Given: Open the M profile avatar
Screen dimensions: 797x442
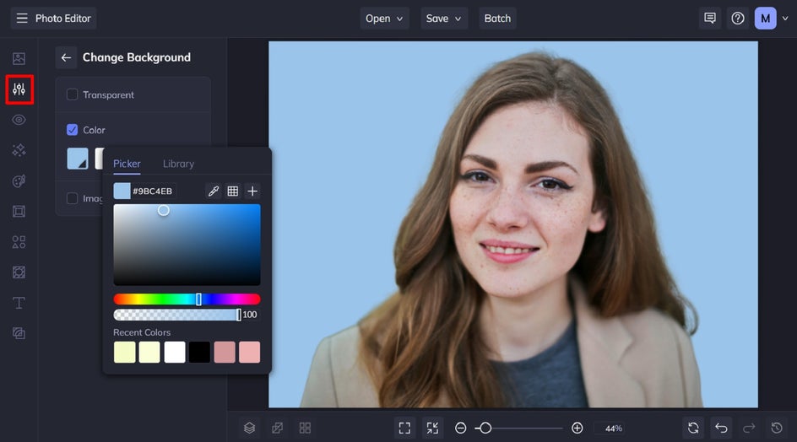Looking at the screenshot, I should pyautogui.click(x=766, y=19).
